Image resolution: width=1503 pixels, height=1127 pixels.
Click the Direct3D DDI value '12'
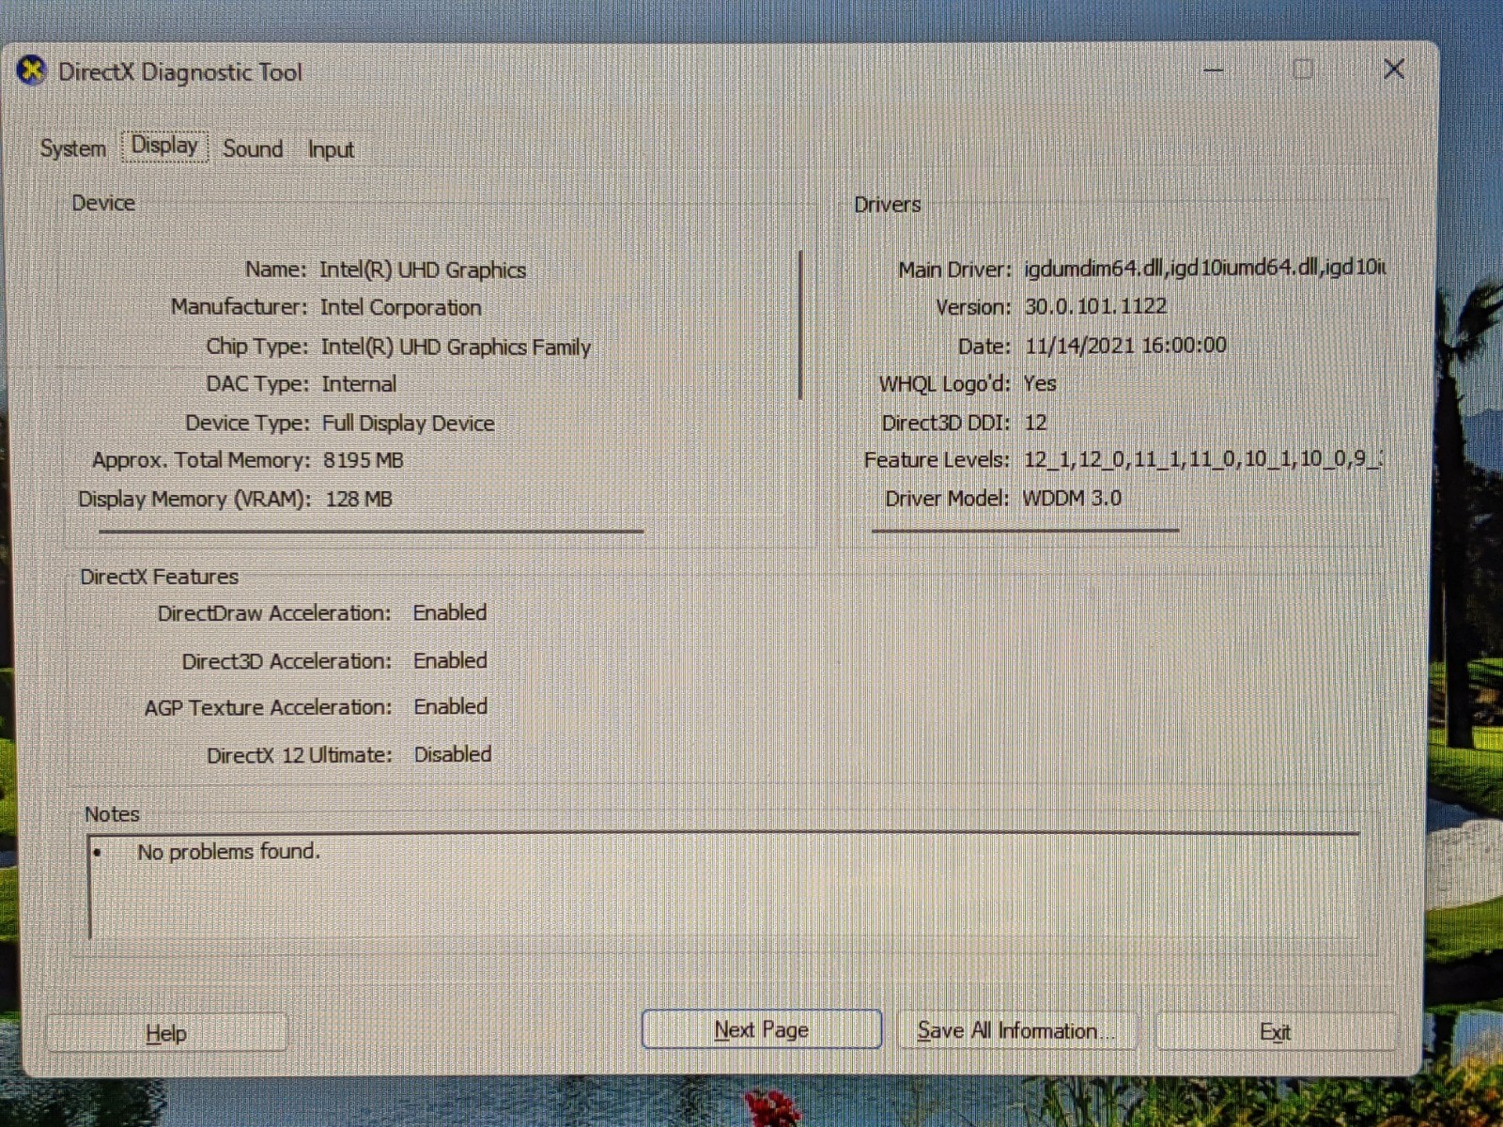point(1035,423)
